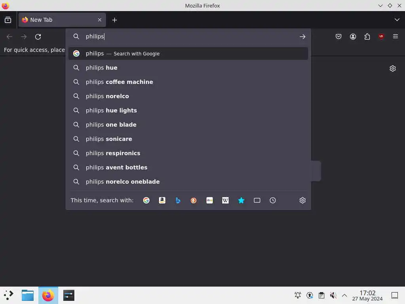The width and height of the screenshot is (405, 304).
Task: Open system updates tray icon
Action: point(310,295)
